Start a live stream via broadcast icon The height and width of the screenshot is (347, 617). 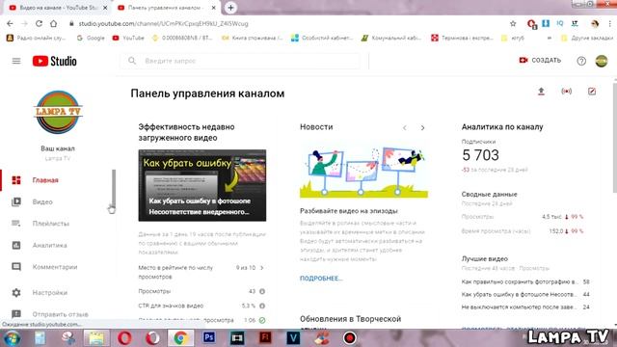coord(566,92)
